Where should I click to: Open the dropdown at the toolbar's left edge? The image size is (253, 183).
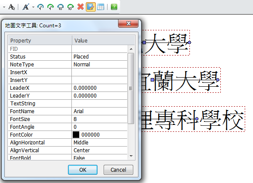point(4,7)
